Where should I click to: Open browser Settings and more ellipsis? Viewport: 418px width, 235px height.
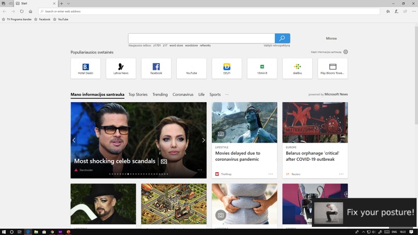point(414,11)
